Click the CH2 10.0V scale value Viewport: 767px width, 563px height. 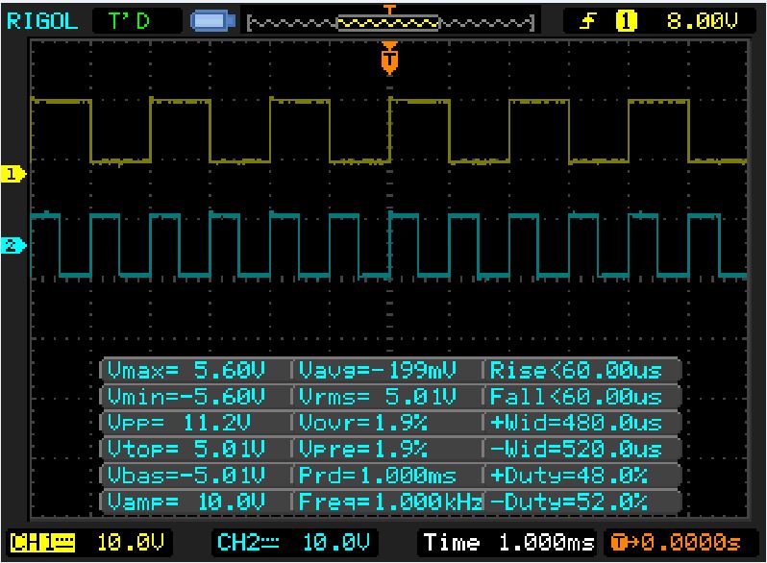[336, 543]
